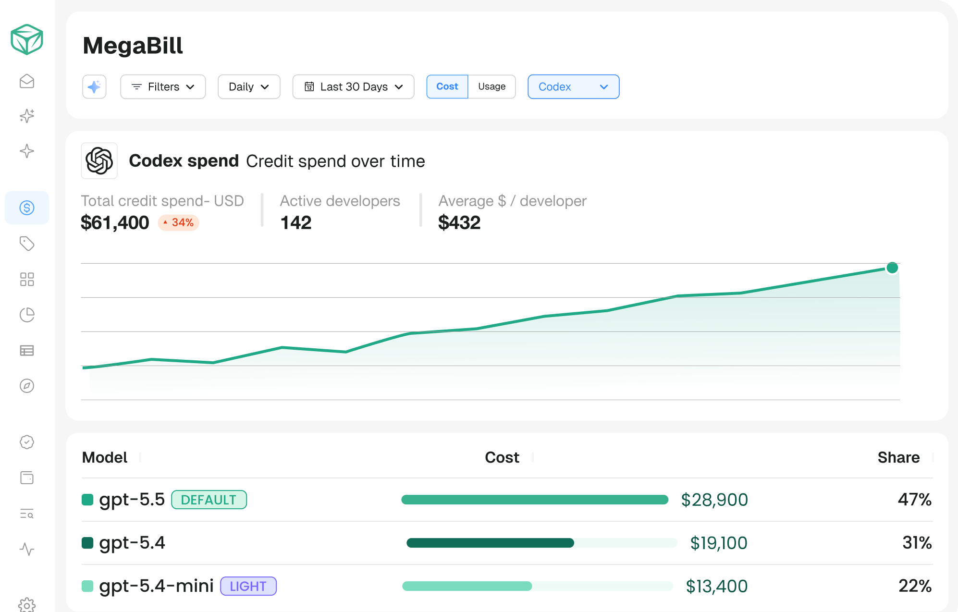Open the table list icon in sidebar
This screenshot has height=612, width=958.
(x=27, y=350)
